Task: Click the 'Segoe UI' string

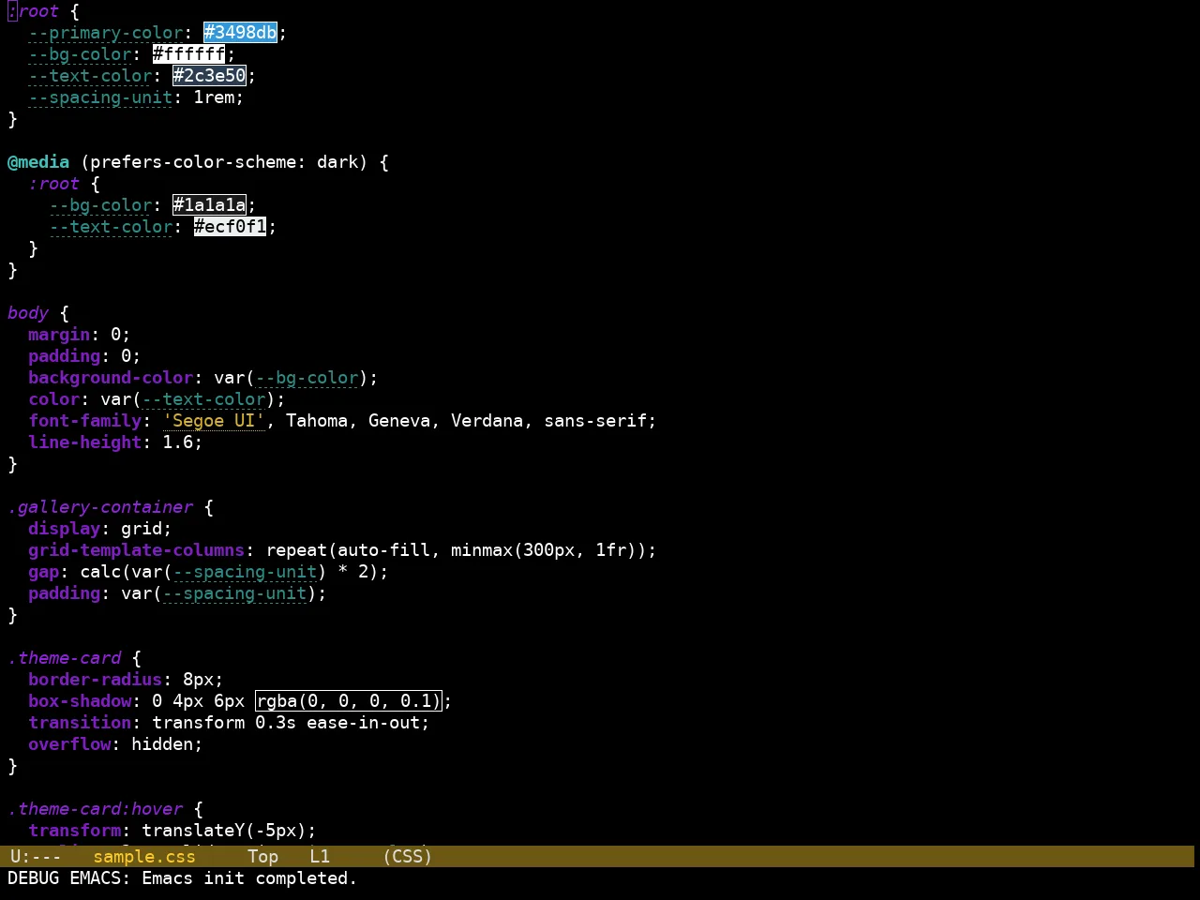Action: click(214, 421)
